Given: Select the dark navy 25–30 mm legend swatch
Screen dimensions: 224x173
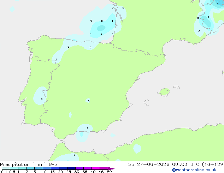Looking at the screenshot, I should point(71,168).
